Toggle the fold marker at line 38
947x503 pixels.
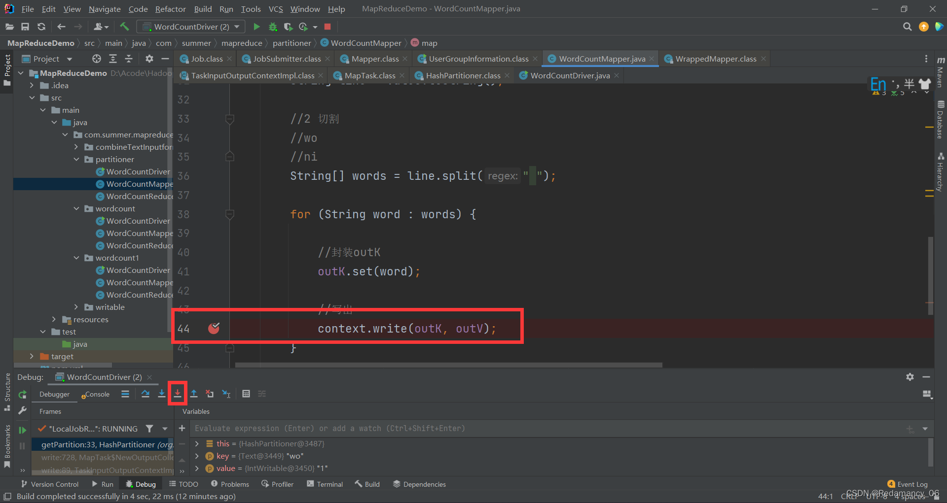coord(229,214)
